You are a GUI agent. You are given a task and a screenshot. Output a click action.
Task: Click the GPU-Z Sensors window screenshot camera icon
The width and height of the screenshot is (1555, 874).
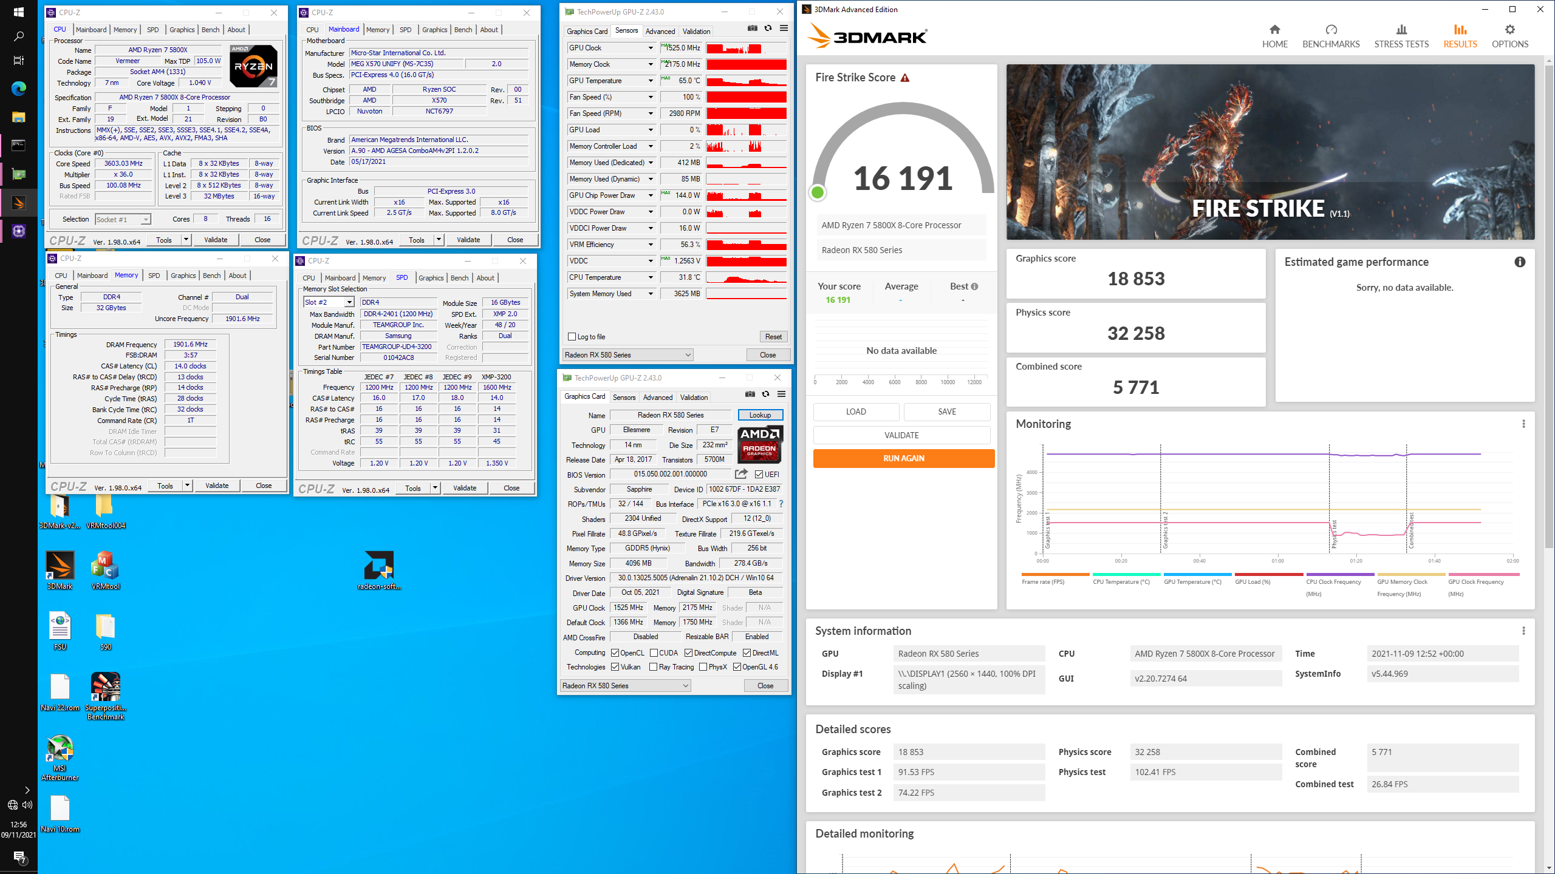click(x=753, y=28)
